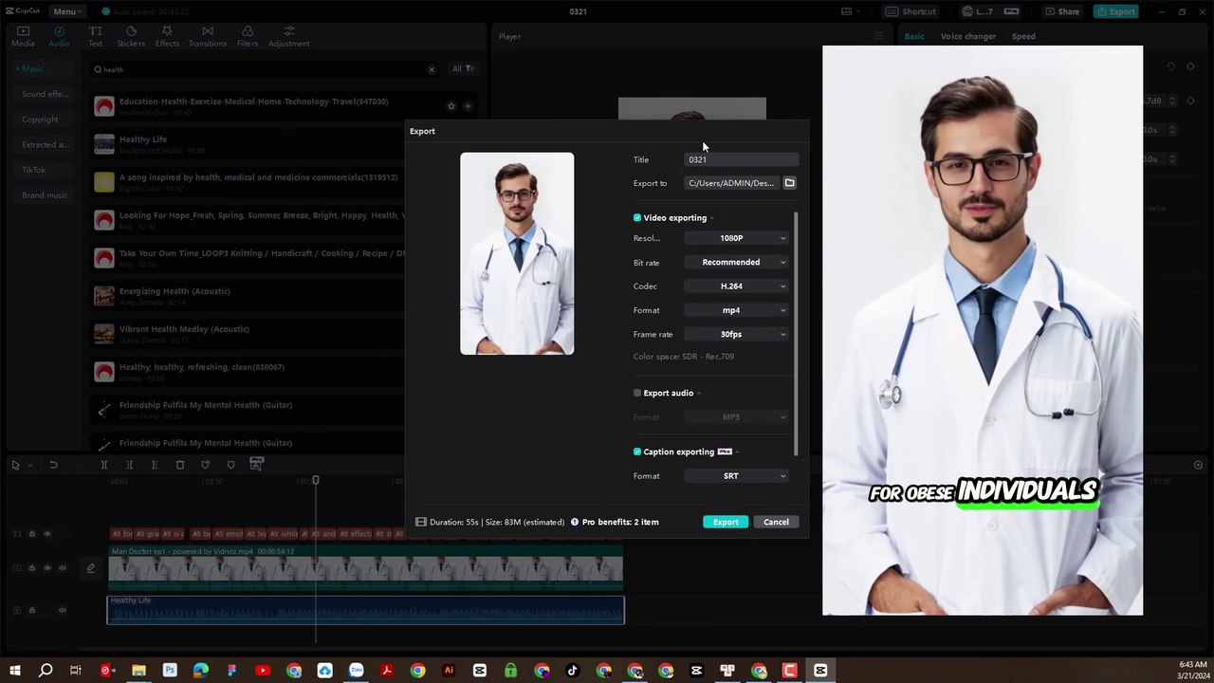Screen dimensions: 1214x683
Task: Click the folder icon beside Export to path
Action: point(789,183)
